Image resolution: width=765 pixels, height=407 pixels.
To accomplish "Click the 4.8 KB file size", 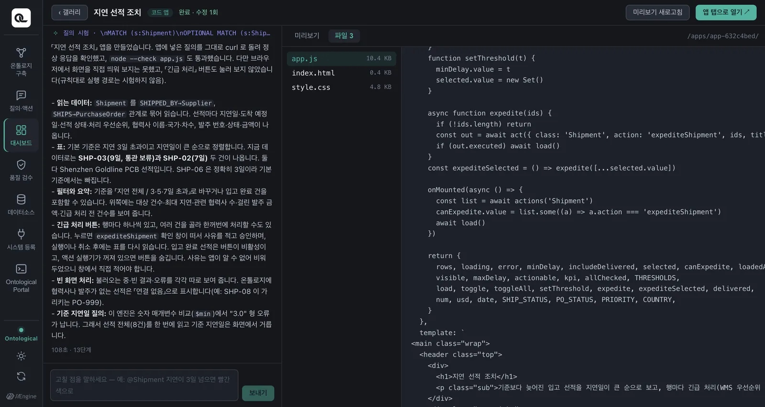I will tap(381, 87).
